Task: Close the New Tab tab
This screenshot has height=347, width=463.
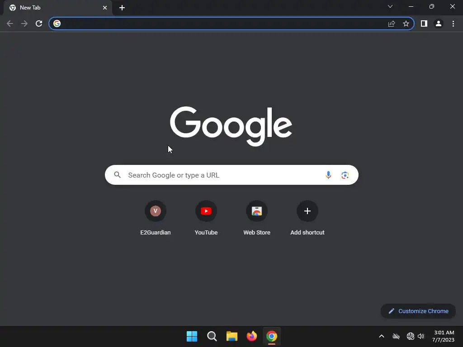Action: (x=105, y=8)
